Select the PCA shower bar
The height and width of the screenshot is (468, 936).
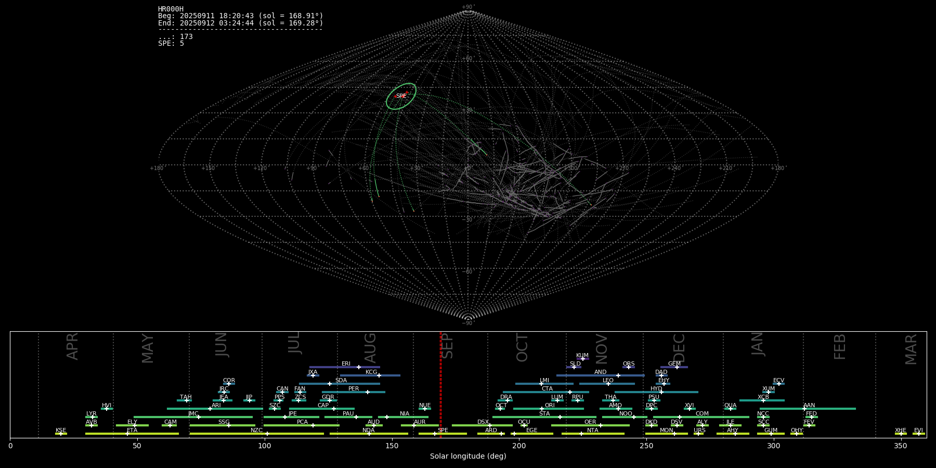[302, 425]
